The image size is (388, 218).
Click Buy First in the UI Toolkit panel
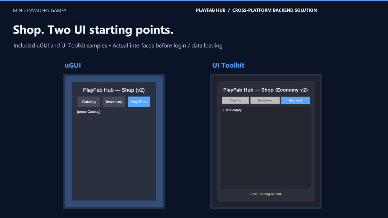pos(296,100)
